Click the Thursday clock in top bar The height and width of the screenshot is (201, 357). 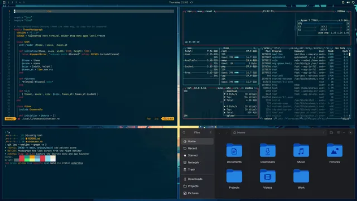click(178, 2)
